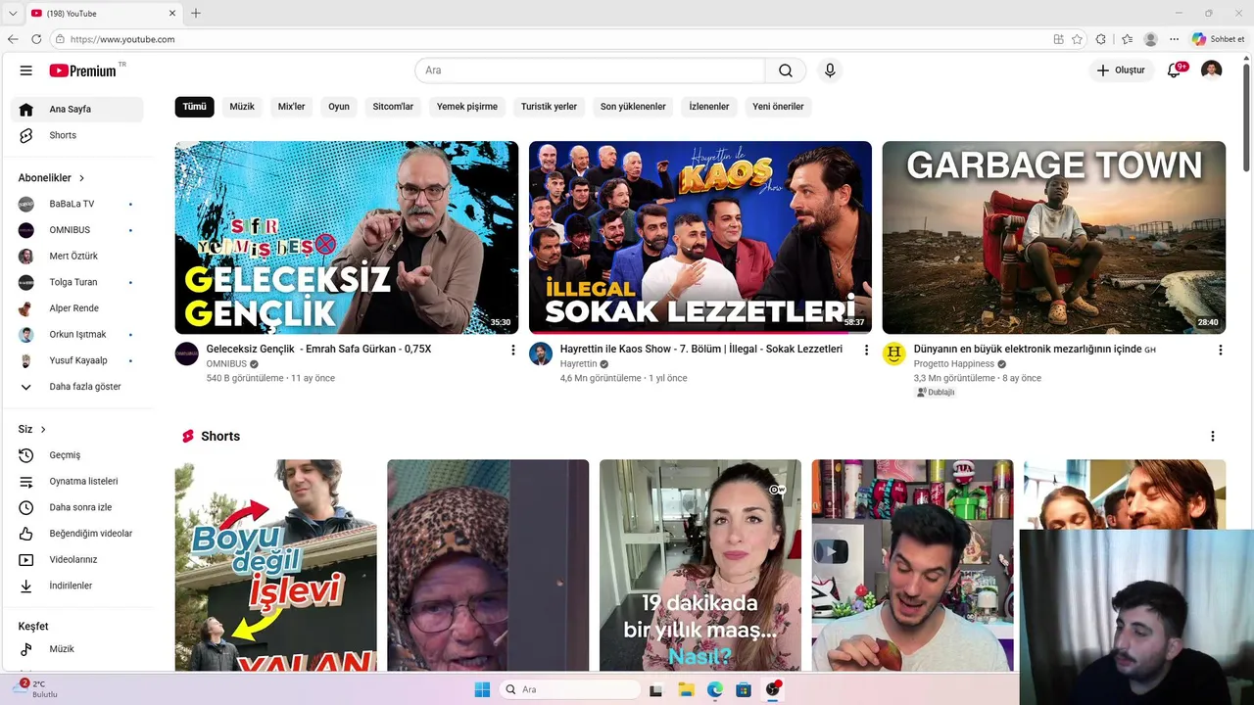Open browser settings three-dot menu

point(1175,39)
